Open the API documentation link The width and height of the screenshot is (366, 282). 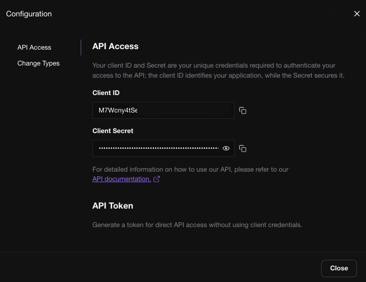121,179
